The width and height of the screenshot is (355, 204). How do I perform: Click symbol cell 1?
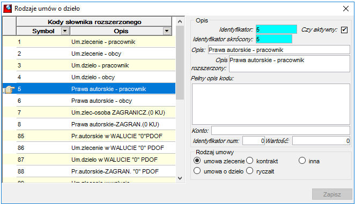click(x=43, y=42)
